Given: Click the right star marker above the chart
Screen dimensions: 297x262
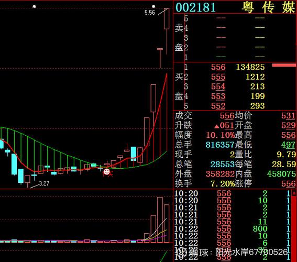Looking at the screenshot, I should coord(153,6).
